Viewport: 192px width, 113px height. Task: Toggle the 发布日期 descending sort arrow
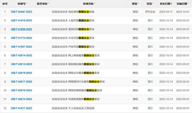172,4
